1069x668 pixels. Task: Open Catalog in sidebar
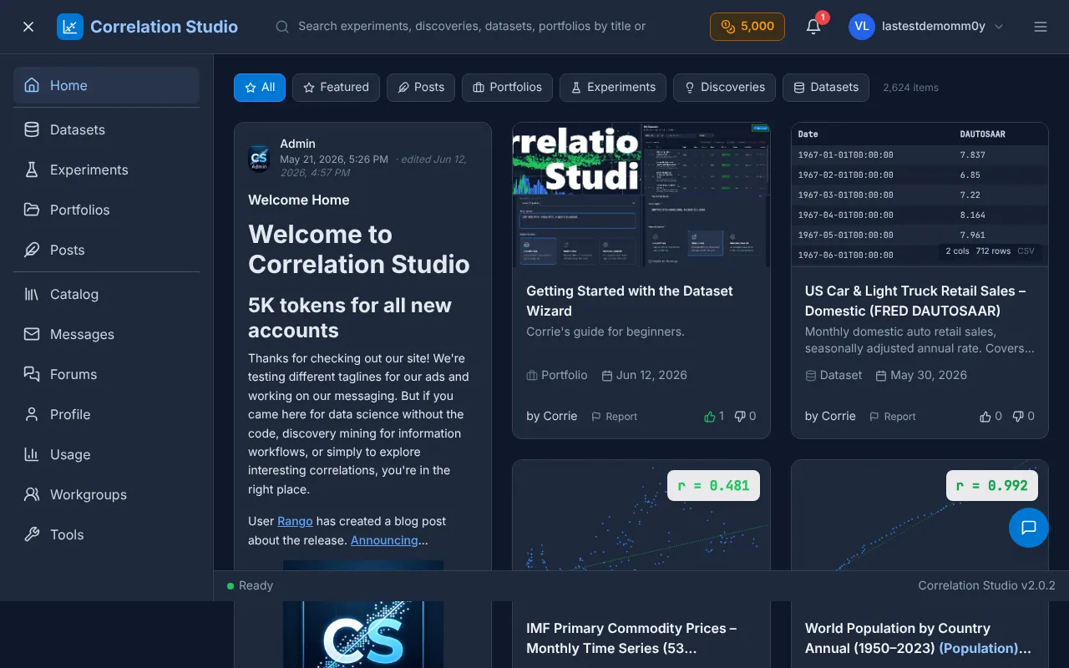click(x=106, y=294)
